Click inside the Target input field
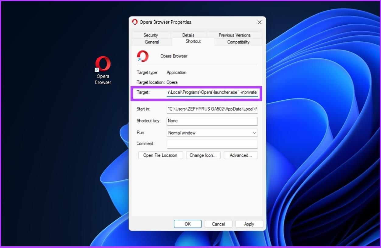Viewport: 381px width, 248px height. click(x=212, y=92)
